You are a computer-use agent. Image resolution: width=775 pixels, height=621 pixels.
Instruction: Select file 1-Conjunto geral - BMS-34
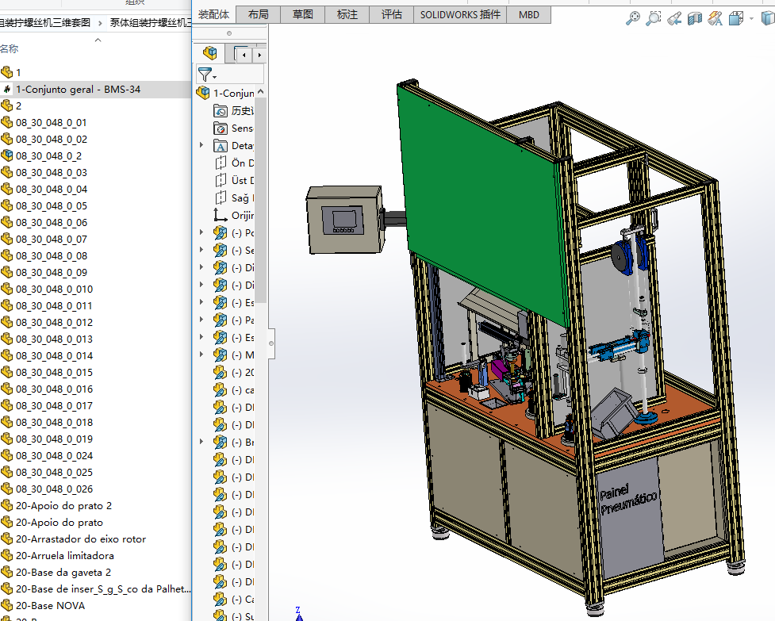[78, 90]
